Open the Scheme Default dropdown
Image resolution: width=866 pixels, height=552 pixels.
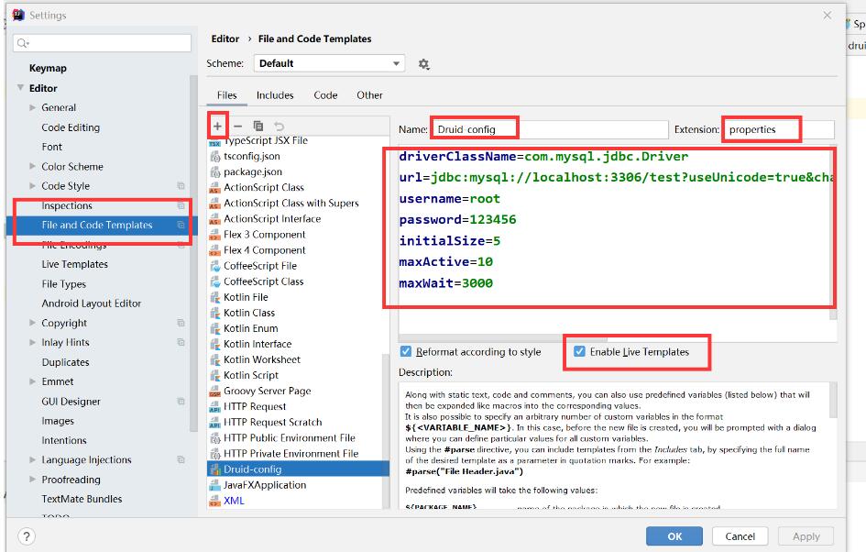coord(329,63)
